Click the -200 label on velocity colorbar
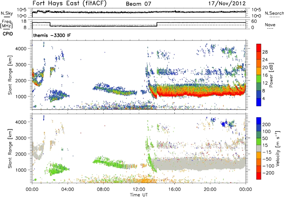The image size is (284, 197). pos(269,173)
